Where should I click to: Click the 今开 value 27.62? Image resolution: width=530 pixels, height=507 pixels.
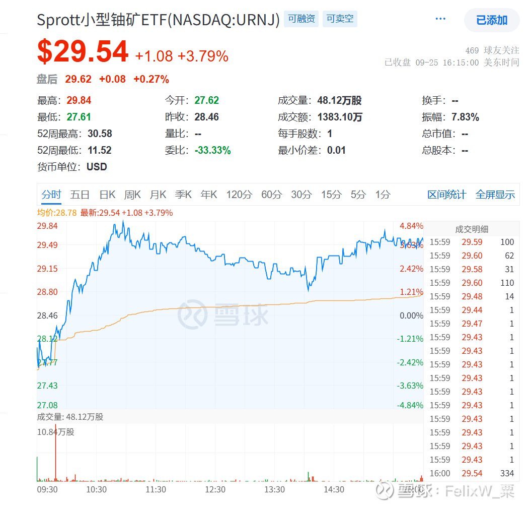click(x=206, y=100)
